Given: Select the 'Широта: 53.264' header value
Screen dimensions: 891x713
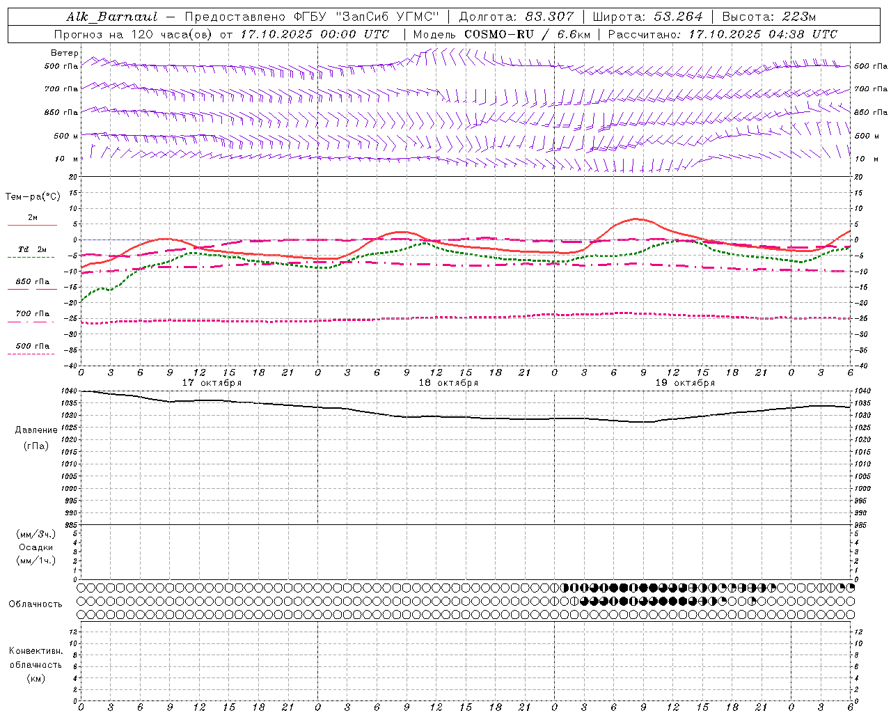Looking at the screenshot, I should click(x=647, y=17).
